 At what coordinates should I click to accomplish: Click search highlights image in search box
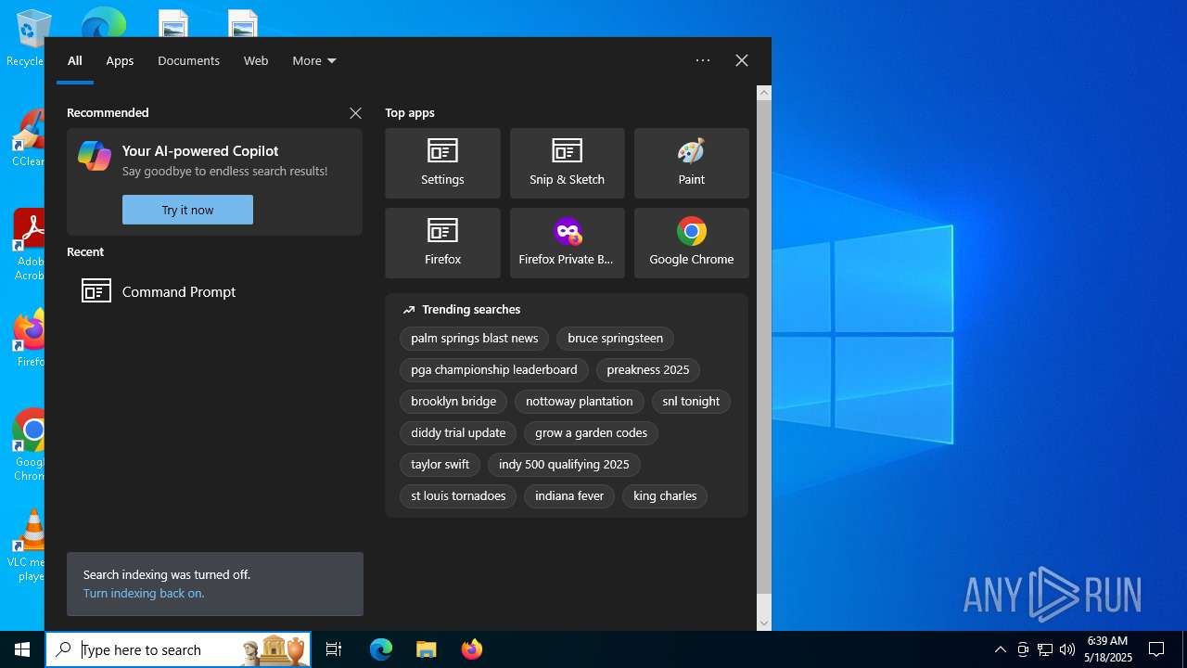[275, 649]
